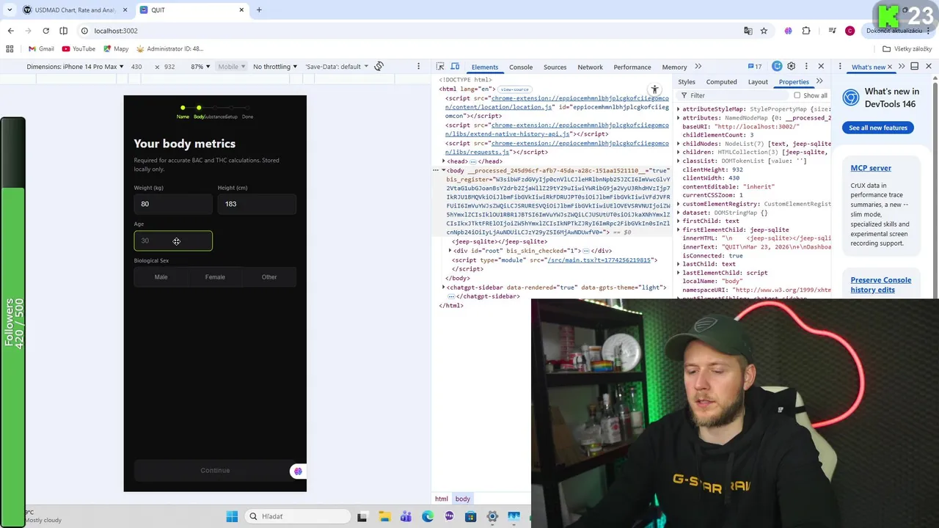Expand the div id root node

(x=450, y=251)
